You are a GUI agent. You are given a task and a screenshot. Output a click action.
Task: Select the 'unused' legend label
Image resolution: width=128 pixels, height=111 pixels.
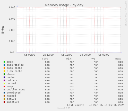[x=11, y=83]
